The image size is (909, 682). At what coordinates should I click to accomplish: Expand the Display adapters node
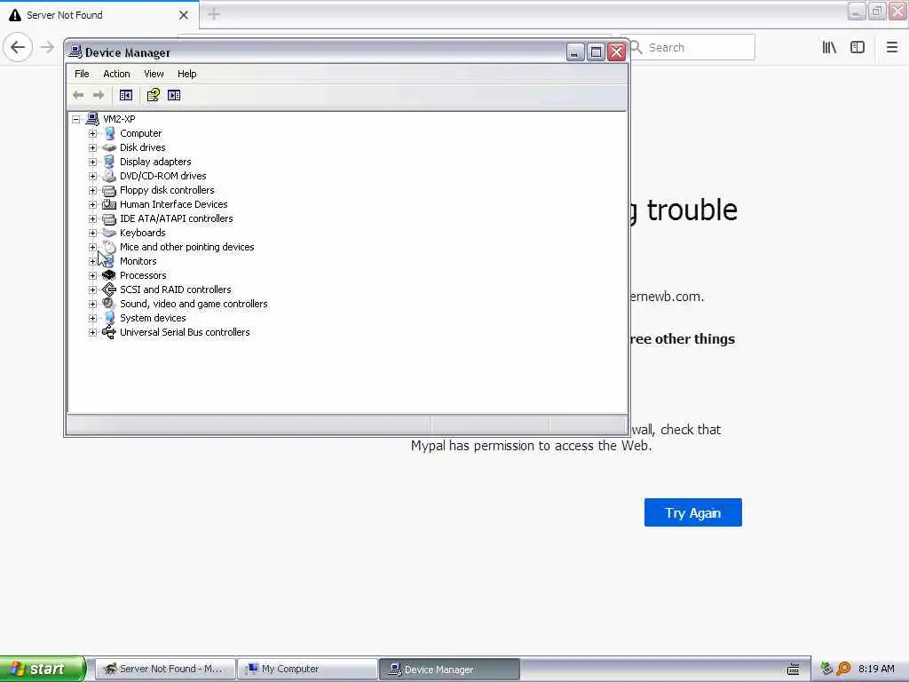coord(92,162)
